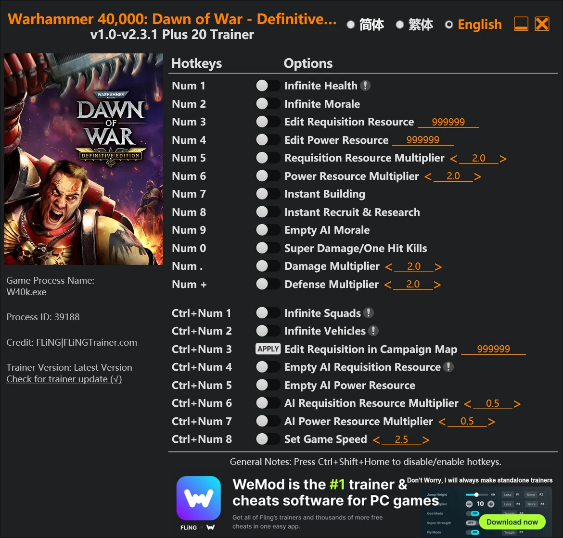Click warning icon next to Infinite Squads

pyautogui.click(x=369, y=313)
